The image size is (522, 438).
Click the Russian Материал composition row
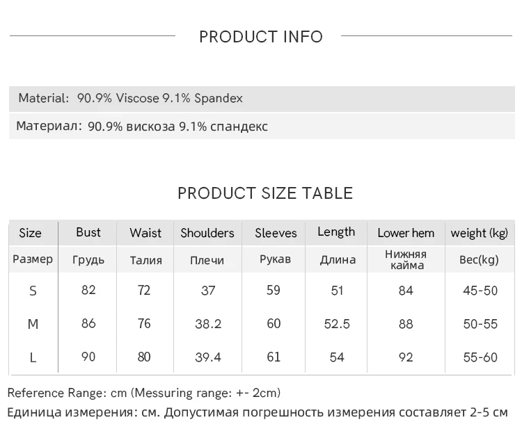point(142,127)
